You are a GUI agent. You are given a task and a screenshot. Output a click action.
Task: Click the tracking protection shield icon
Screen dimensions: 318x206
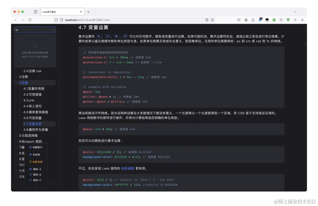(56, 20)
